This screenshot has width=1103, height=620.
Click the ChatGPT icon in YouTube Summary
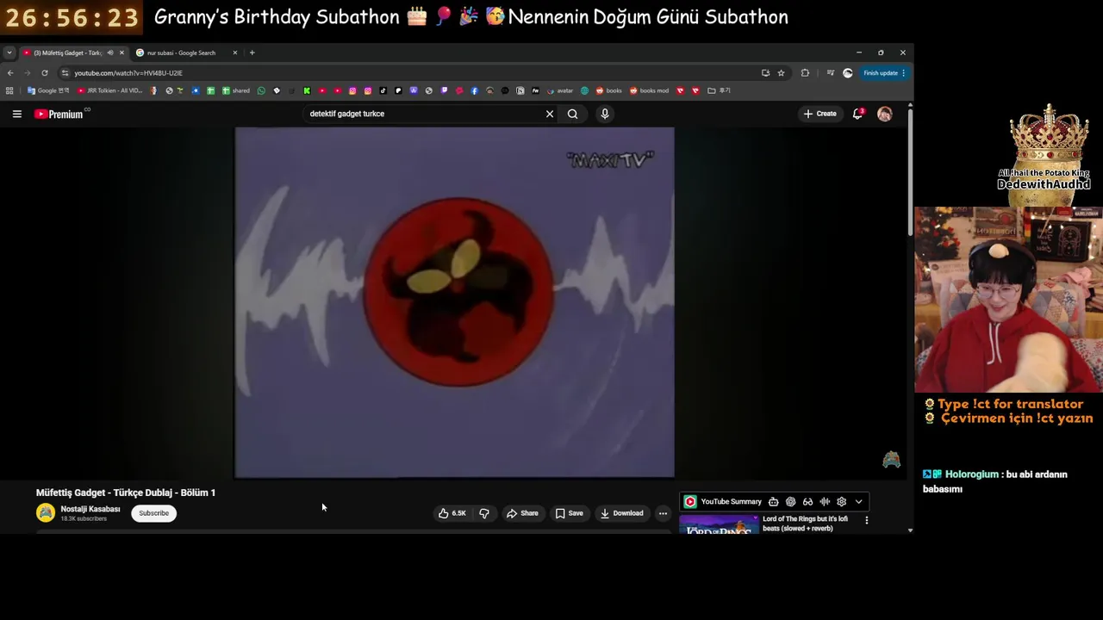[x=790, y=502]
